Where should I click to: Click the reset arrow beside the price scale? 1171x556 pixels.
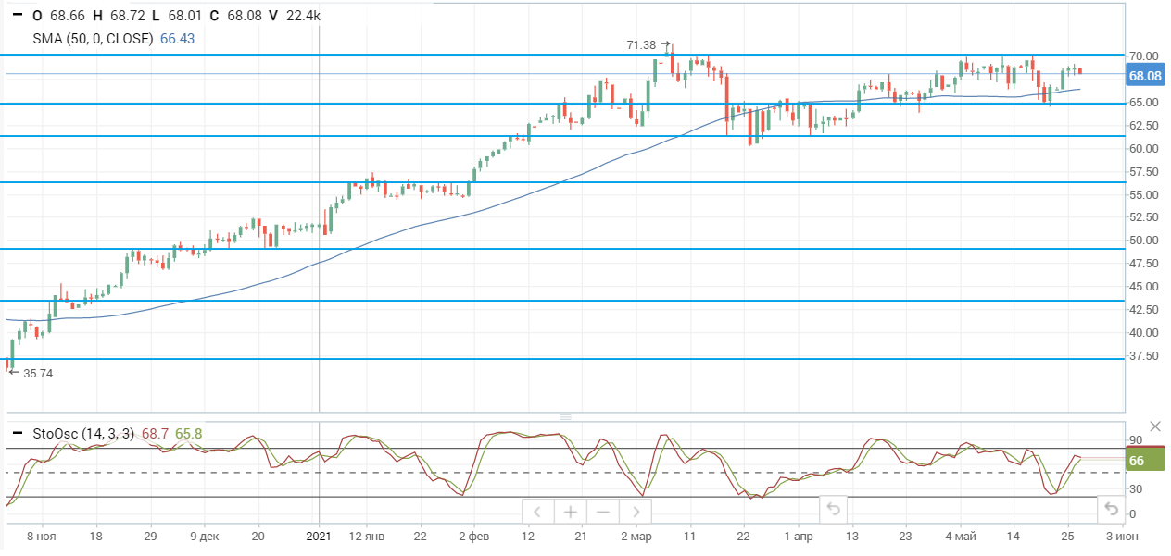pyautogui.click(x=1111, y=509)
